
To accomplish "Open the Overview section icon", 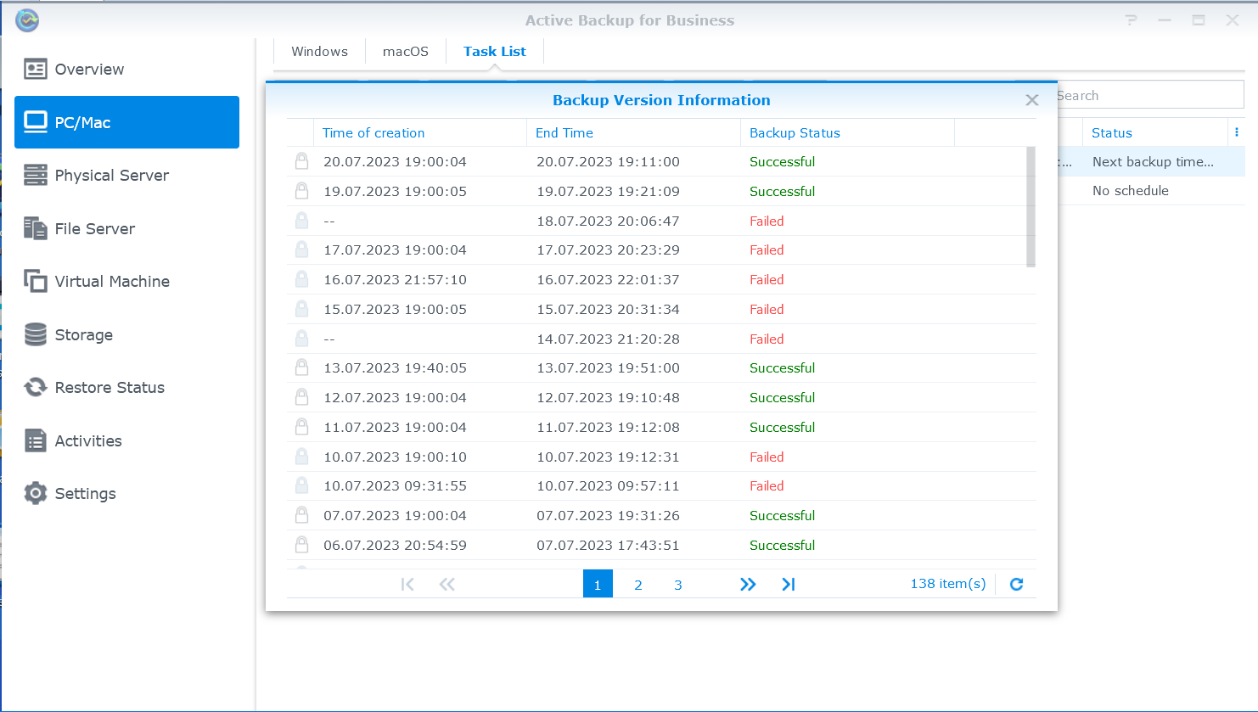I will 36,70.
